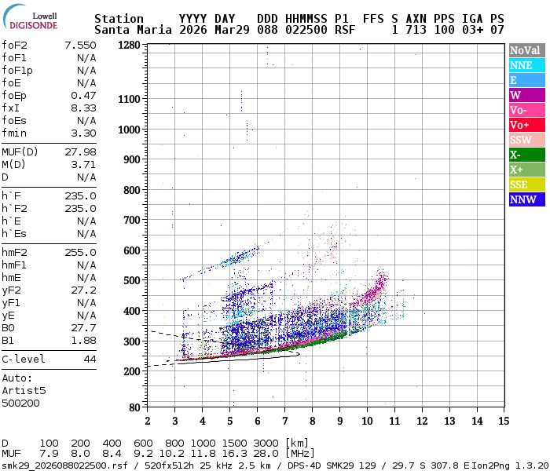Click the X- dark green legend swatch
The height and width of the screenshot is (471, 550).
pyautogui.click(x=527, y=155)
